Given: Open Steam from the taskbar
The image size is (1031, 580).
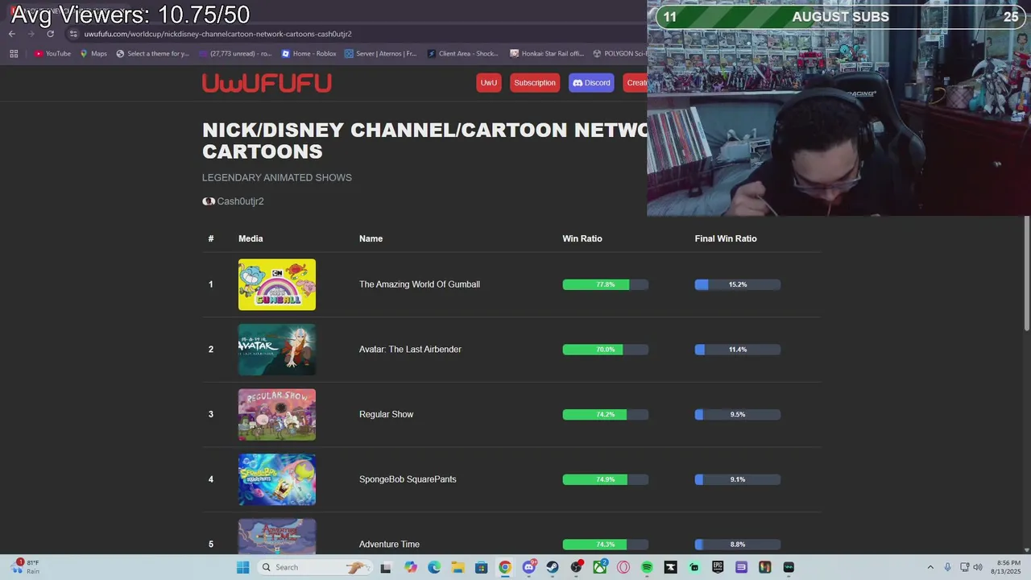Looking at the screenshot, I should 553,567.
